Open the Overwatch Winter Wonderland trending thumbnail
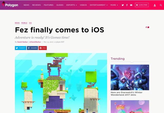164x113 pixels. click(130, 77)
